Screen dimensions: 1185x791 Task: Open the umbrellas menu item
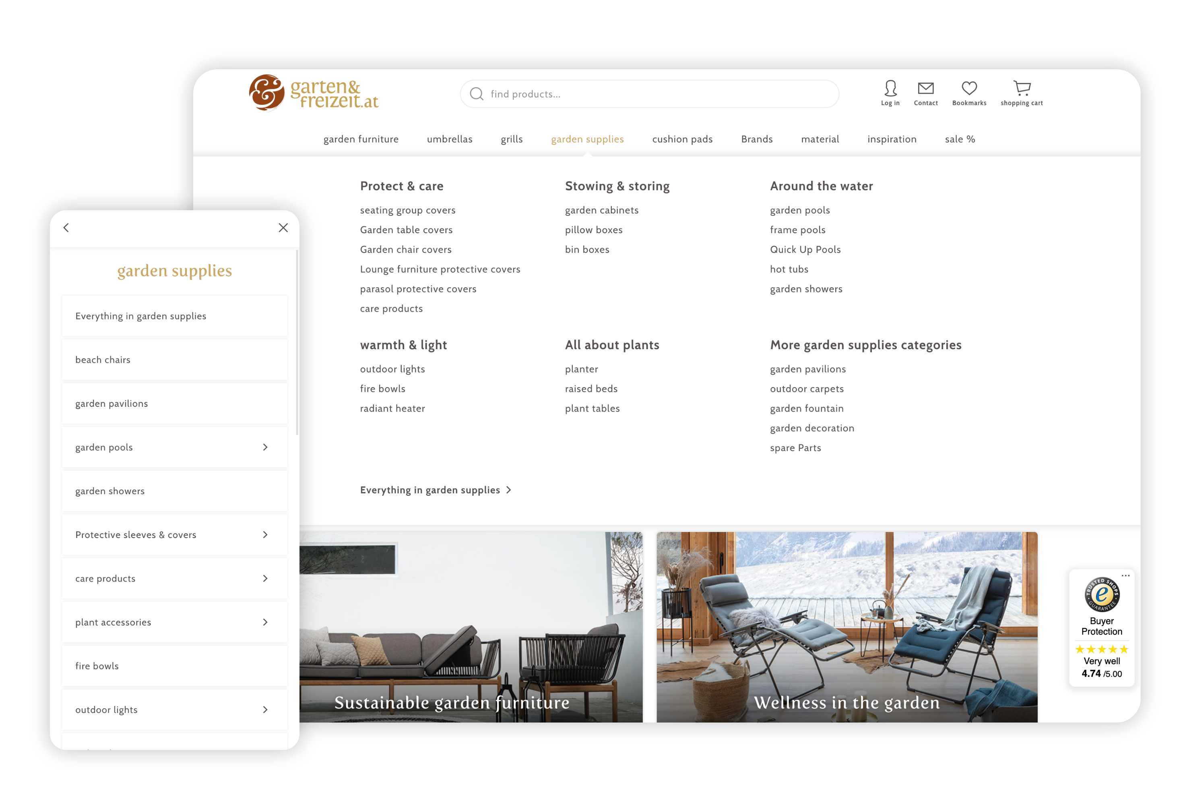[450, 139]
